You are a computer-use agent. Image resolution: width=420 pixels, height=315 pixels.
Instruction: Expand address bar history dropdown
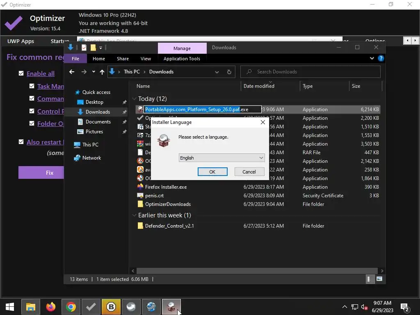(x=217, y=72)
